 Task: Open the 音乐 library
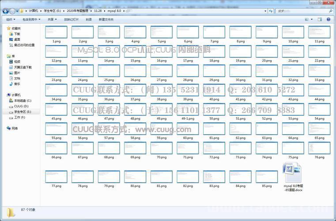click(x=15, y=84)
